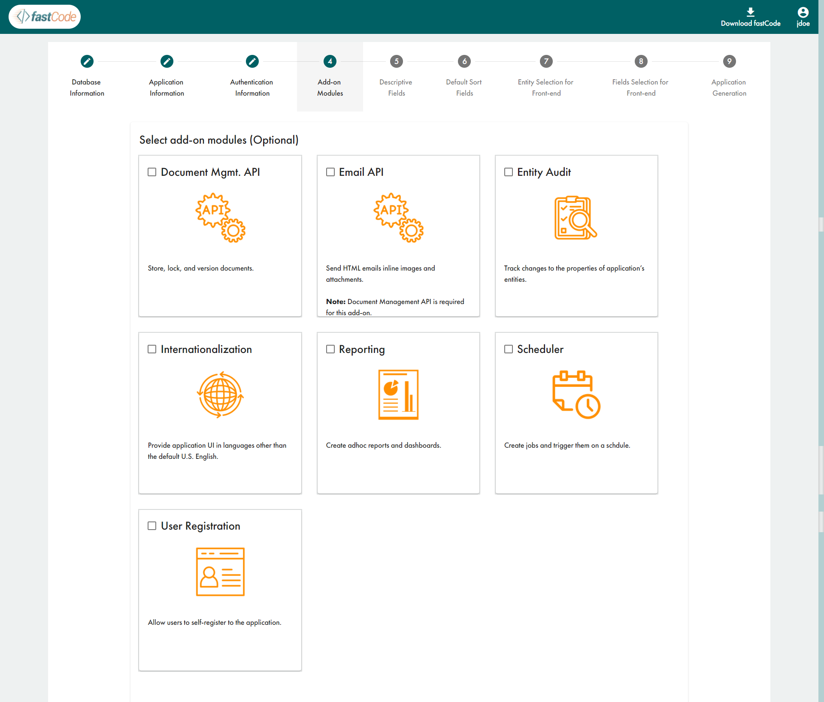Click the step 7 circle icon
824x702 pixels.
[x=546, y=61]
